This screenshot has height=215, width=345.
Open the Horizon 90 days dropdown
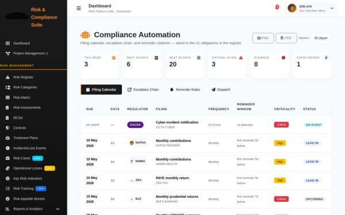tap(321, 38)
